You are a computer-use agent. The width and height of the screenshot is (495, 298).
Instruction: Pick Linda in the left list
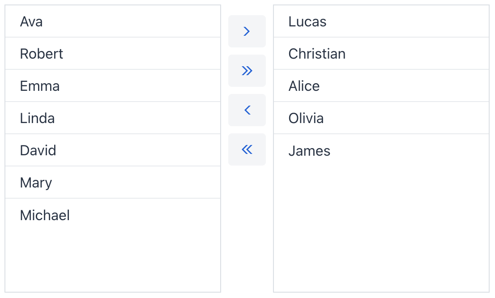pyautogui.click(x=38, y=118)
